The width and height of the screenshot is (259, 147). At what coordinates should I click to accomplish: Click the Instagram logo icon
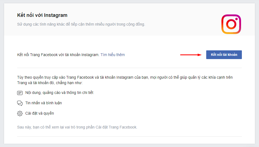[x=231, y=24]
